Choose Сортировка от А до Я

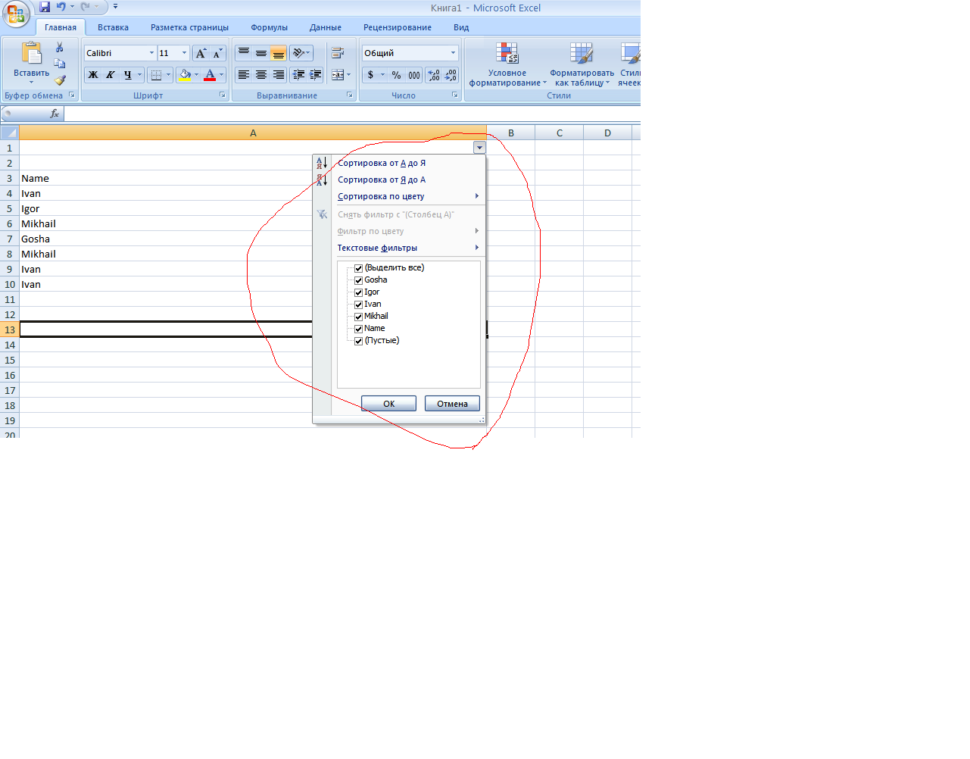[399, 163]
